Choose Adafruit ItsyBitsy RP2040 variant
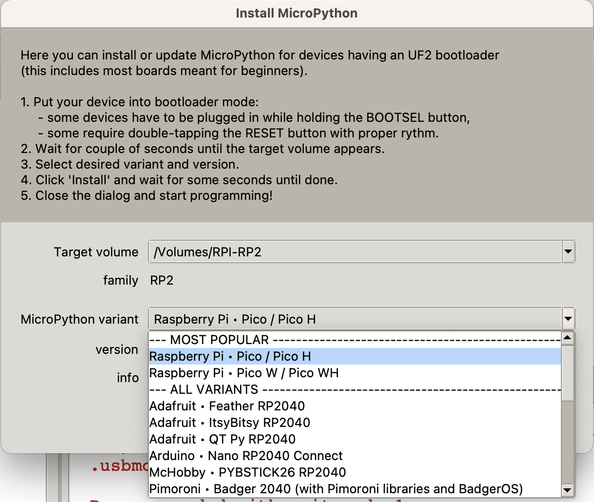 click(354, 423)
